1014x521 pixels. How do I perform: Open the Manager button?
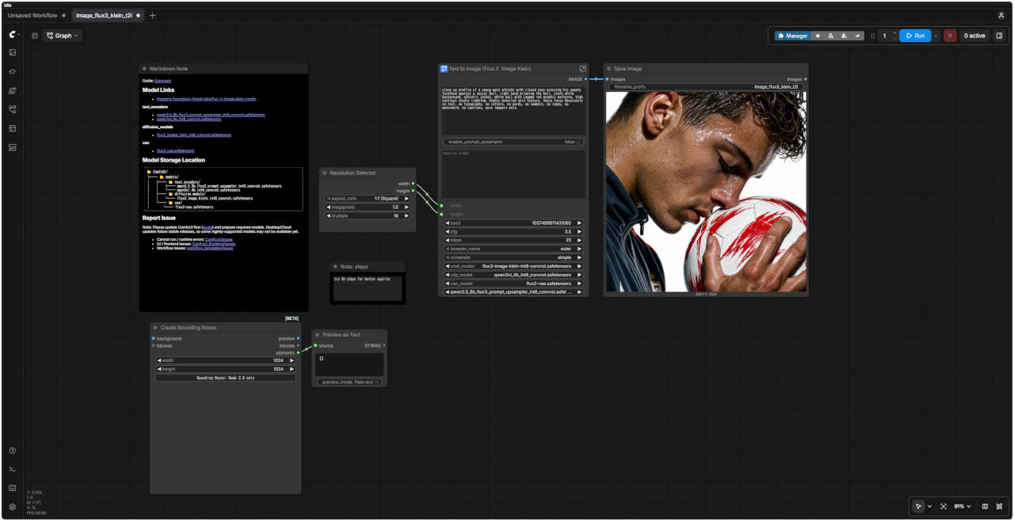[x=791, y=36]
